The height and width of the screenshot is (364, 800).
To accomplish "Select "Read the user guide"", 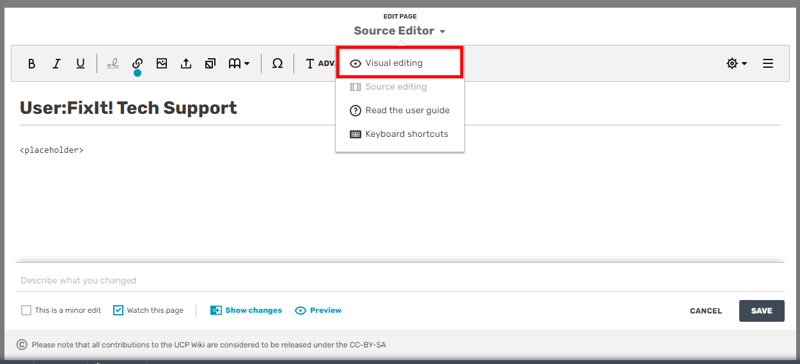I will pos(407,110).
